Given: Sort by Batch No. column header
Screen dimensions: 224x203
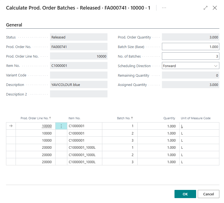Looking at the screenshot, I should tap(125, 118).
